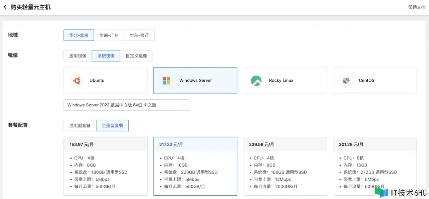The height and width of the screenshot is (199, 429).
Task: Choose the 153.97 元/月 plan card
Action: pos(105,166)
